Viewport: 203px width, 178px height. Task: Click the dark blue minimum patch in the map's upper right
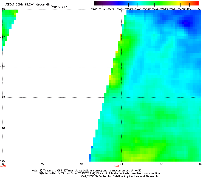tap(186, 23)
